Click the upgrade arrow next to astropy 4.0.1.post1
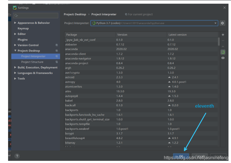231x163 pixels. [169, 82]
